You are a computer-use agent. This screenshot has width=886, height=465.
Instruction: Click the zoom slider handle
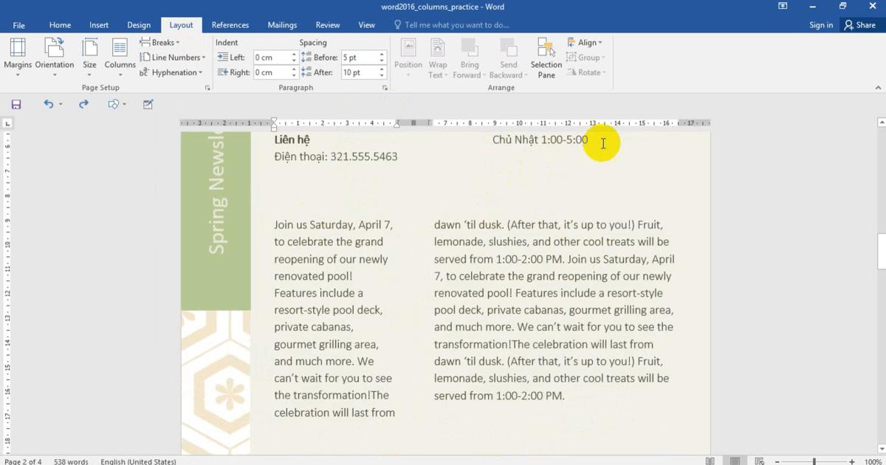click(814, 461)
